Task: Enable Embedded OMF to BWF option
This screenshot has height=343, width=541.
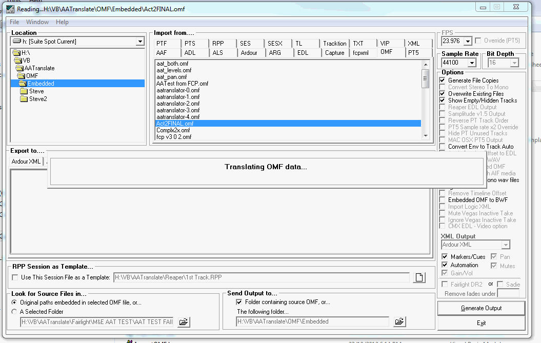Action: (x=443, y=200)
